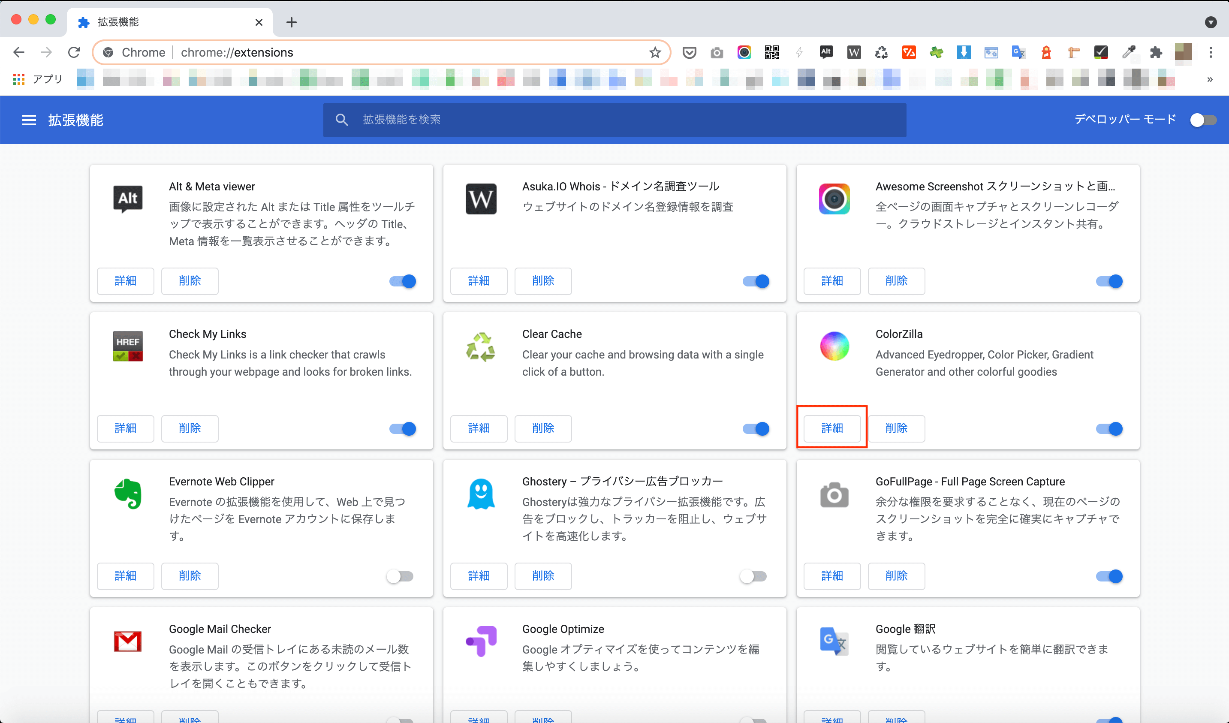Image resolution: width=1229 pixels, height=723 pixels.
Task: Close the 拡張機能 tab
Action: (259, 22)
